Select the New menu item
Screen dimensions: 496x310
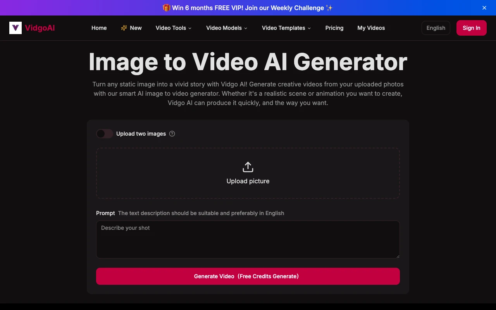[135, 28]
